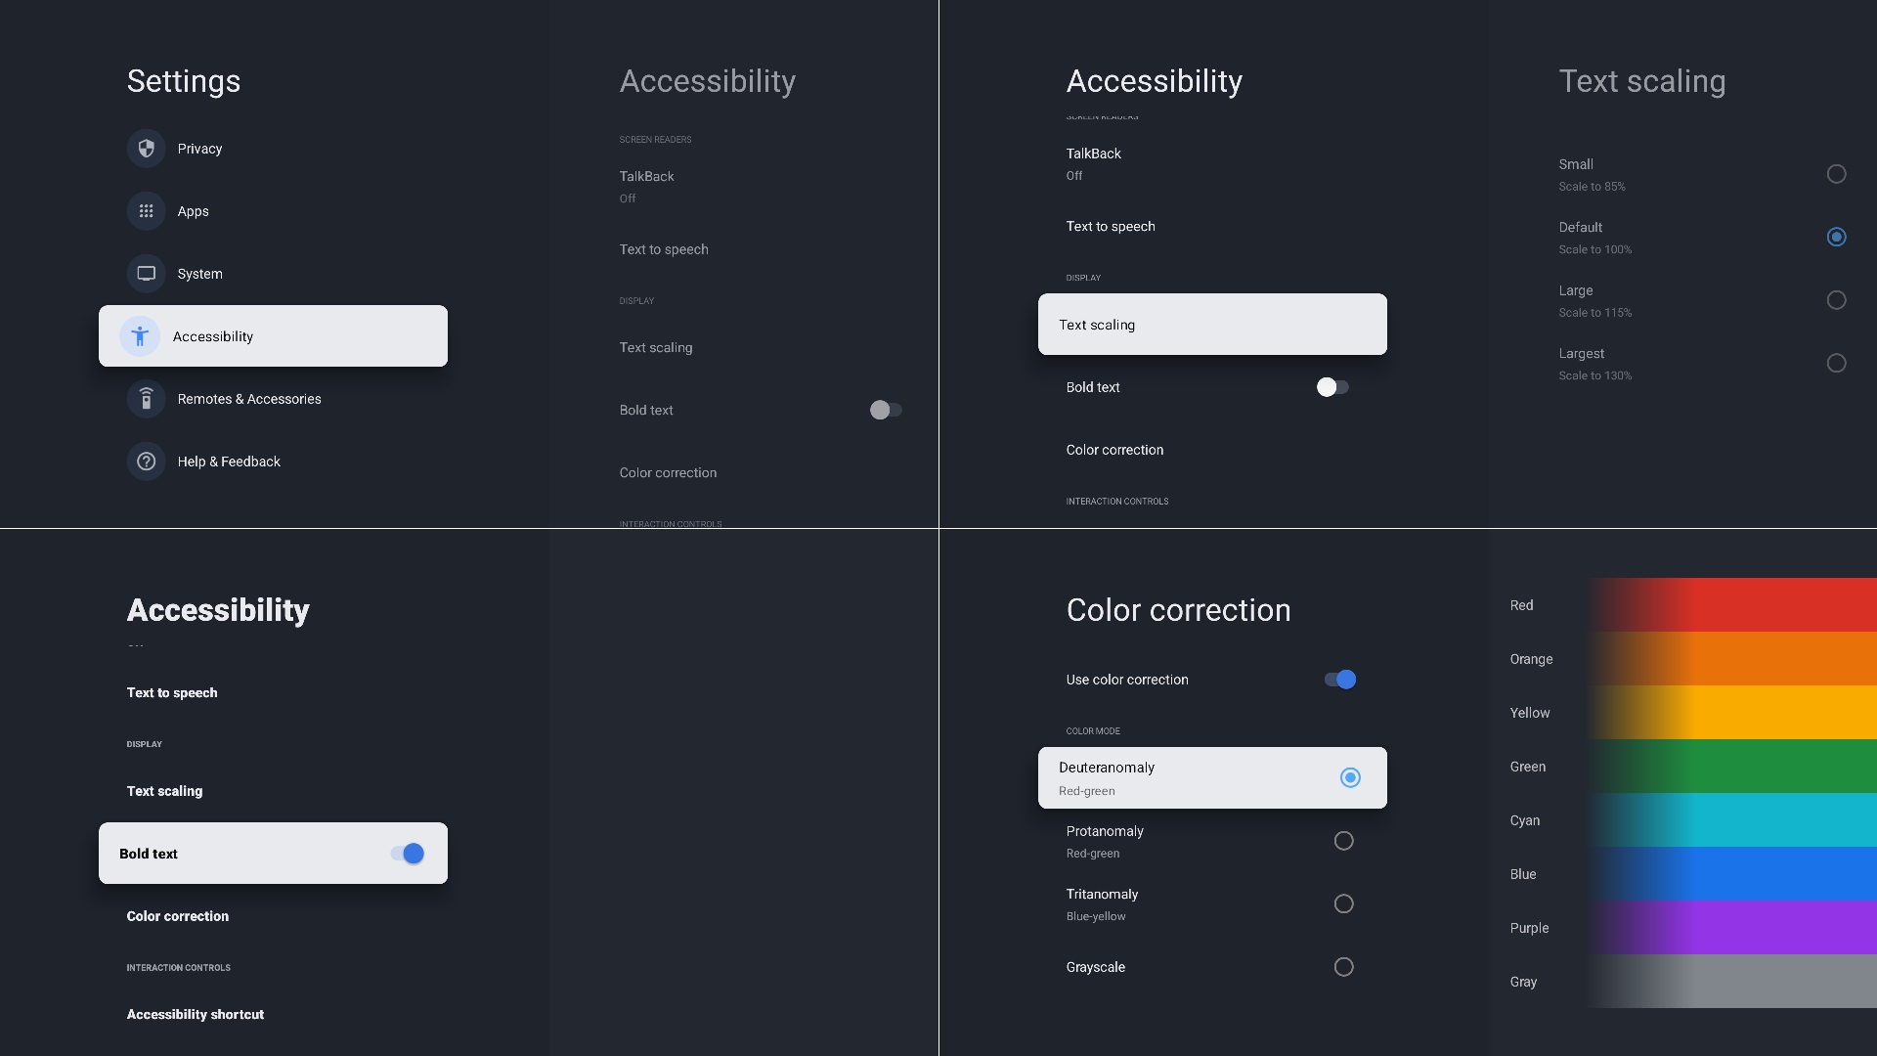Click the System monitor icon
This screenshot has width=1877, height=1056.
[x=146, y=274]
